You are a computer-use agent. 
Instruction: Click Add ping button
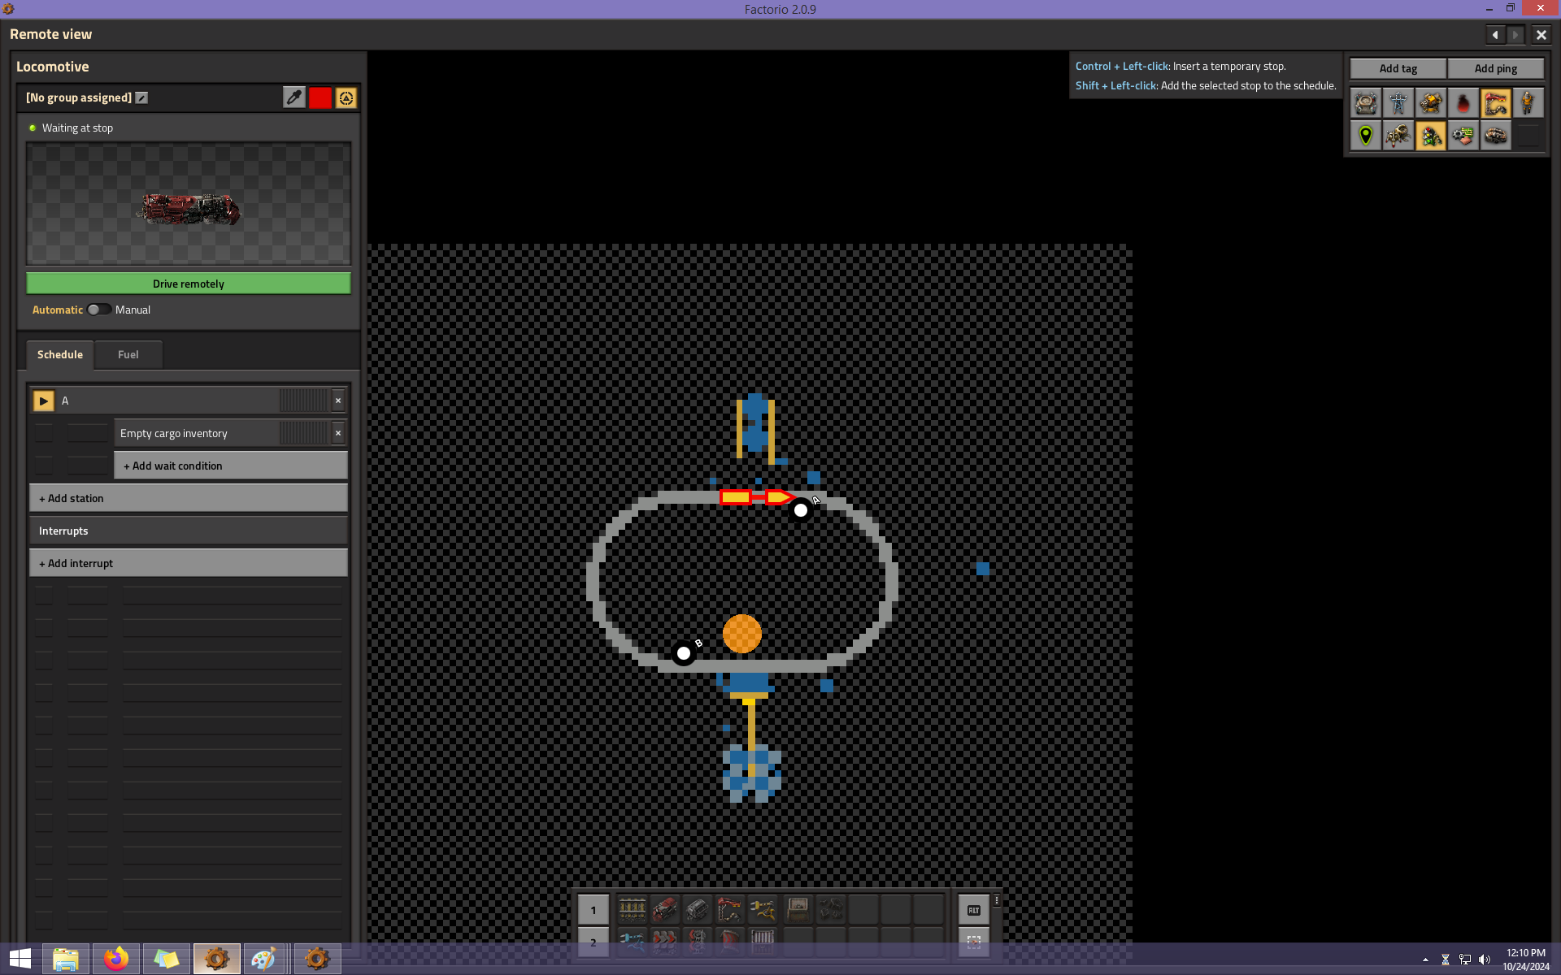coord(1496,68)
